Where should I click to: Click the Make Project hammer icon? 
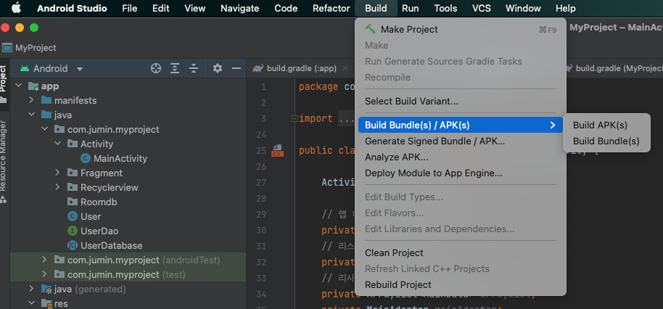click(x=371, y=29)
